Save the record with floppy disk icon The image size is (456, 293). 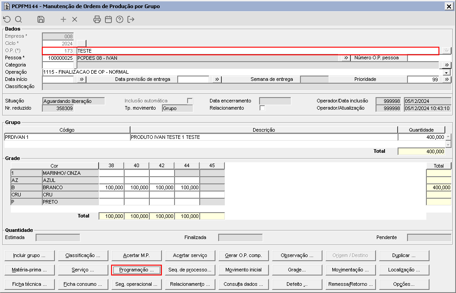click(41, 19)
